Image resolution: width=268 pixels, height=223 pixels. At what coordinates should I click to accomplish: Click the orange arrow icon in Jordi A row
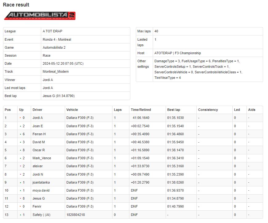pos(20,118)
